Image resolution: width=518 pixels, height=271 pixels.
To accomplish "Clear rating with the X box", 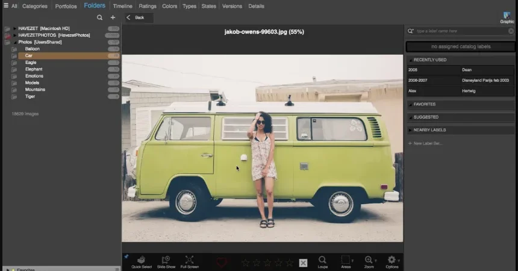I will (x=303, y=263).
